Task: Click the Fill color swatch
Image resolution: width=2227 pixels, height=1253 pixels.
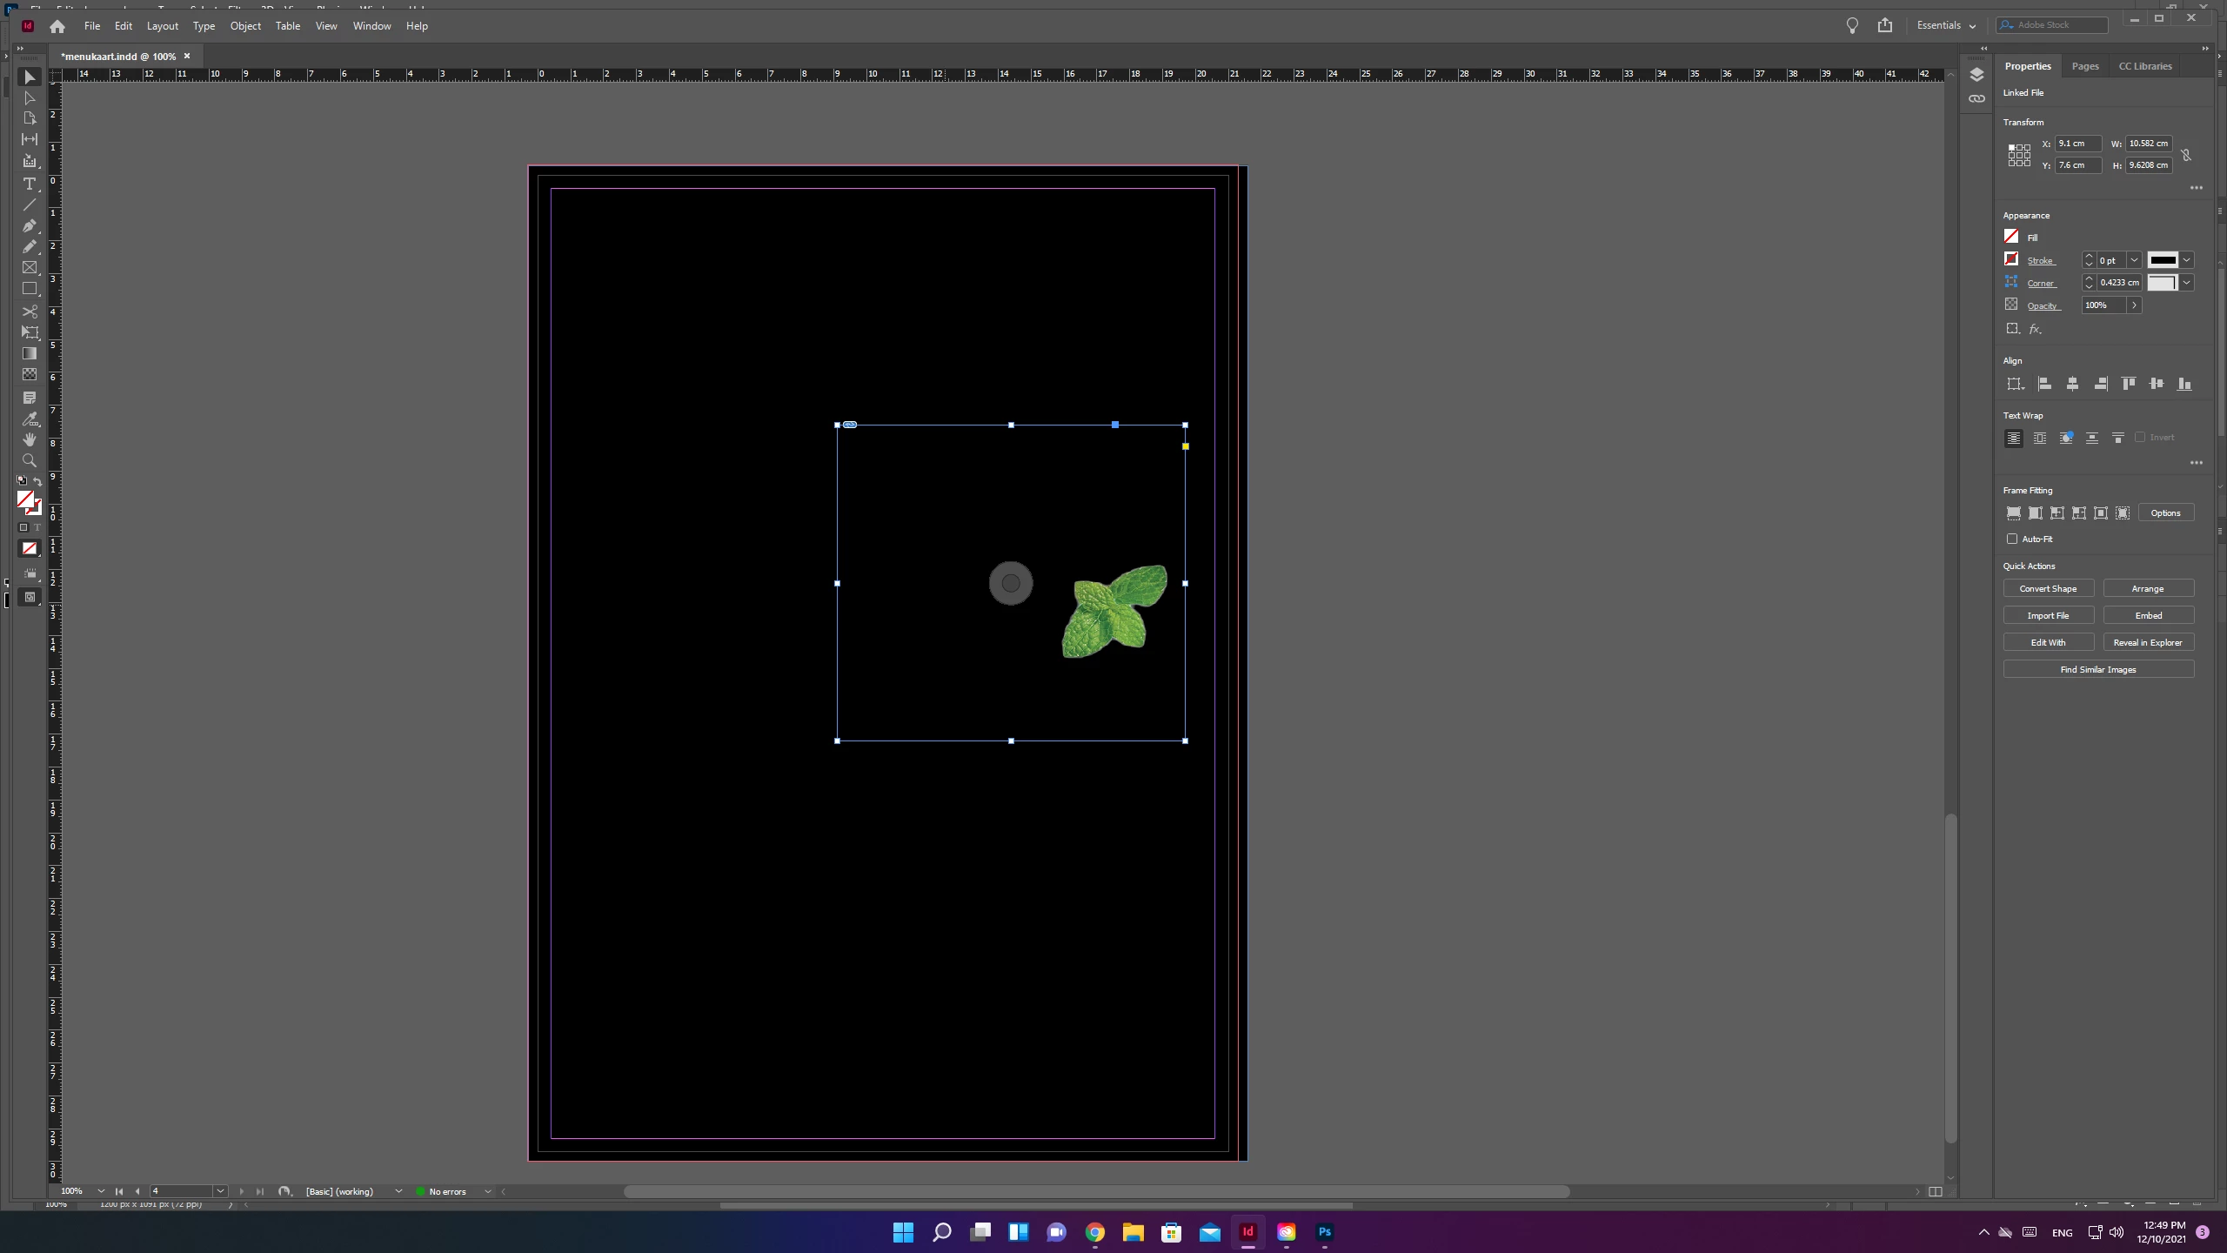Action: 2011,237
